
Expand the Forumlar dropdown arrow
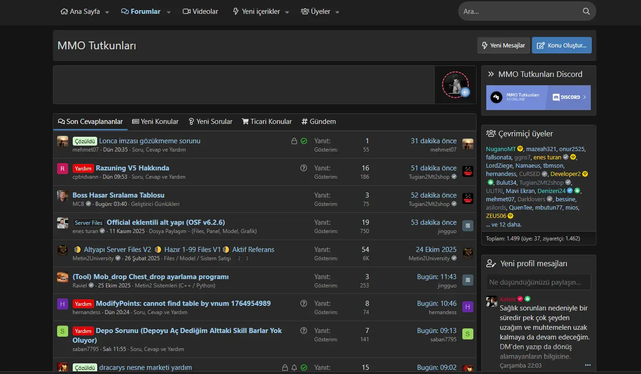pos(169,12)
